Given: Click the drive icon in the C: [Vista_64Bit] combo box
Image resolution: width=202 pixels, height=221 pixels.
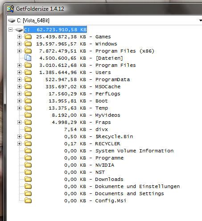Looking at the screenshot, I should pos(12,20).
